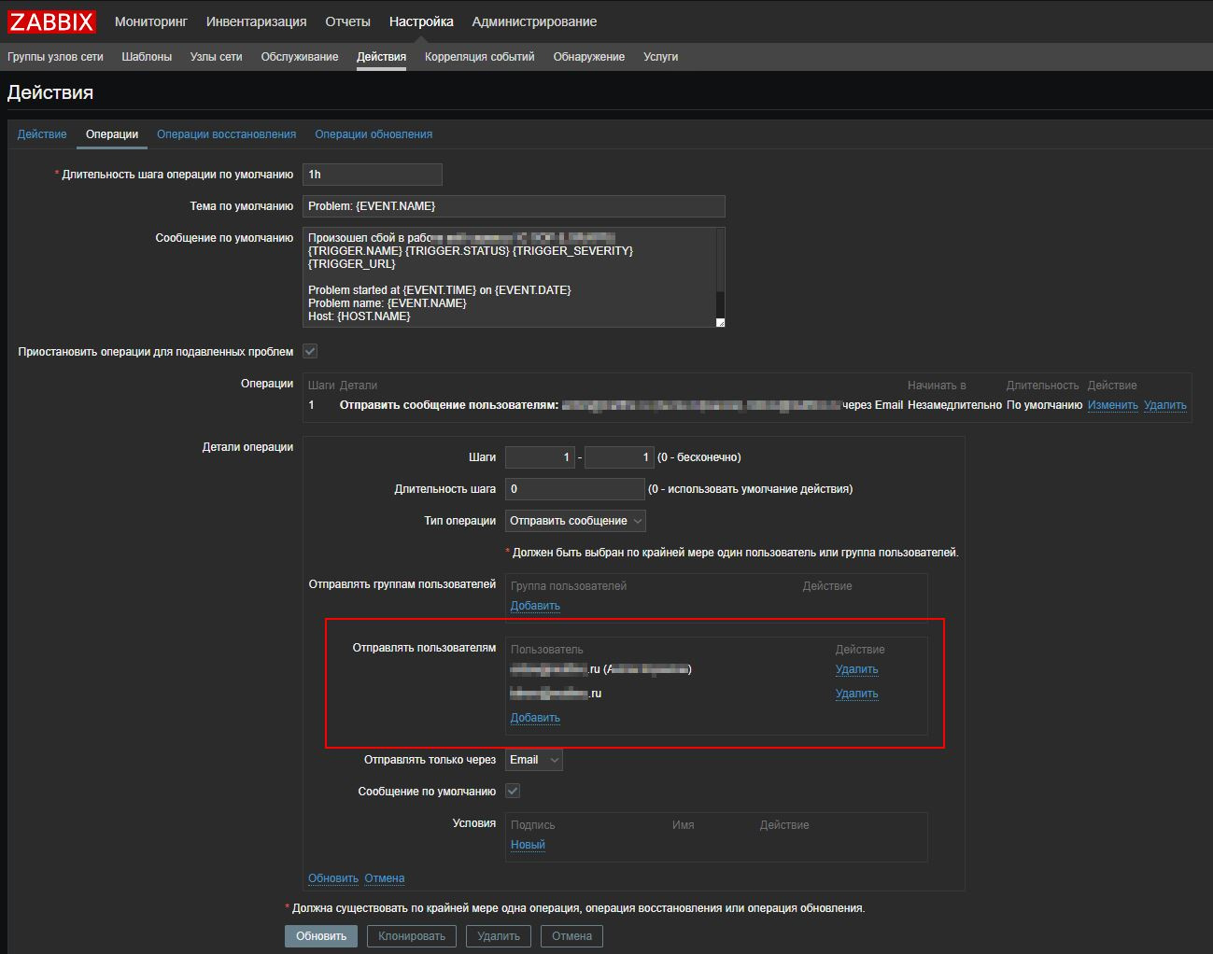
Task: Open the Инвентаризация menu
Action: [256, 21]
